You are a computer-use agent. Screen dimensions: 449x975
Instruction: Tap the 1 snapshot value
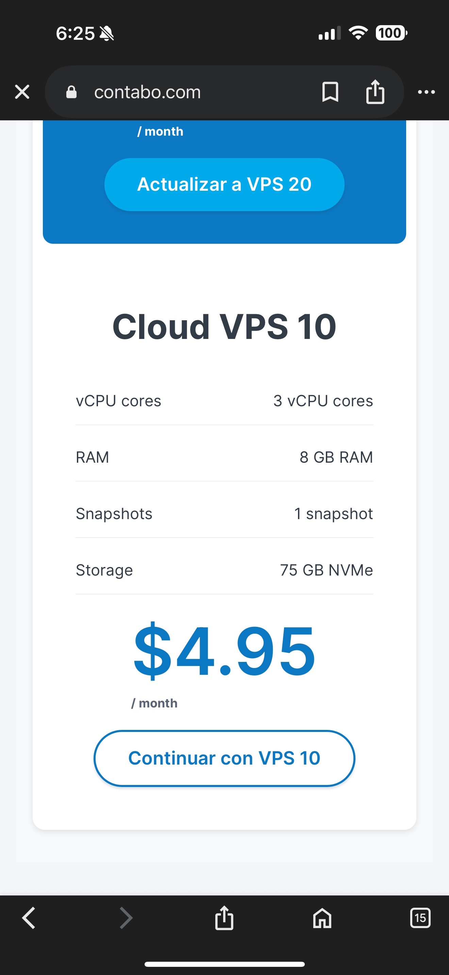[334, 514]
